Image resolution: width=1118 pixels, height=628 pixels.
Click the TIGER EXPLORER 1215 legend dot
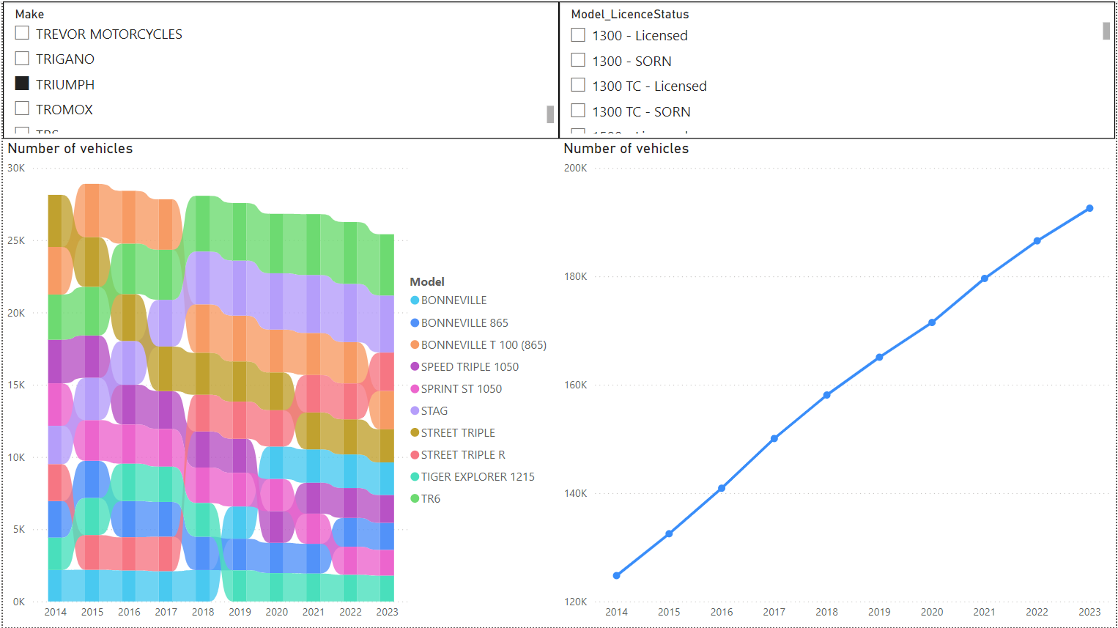415,476
